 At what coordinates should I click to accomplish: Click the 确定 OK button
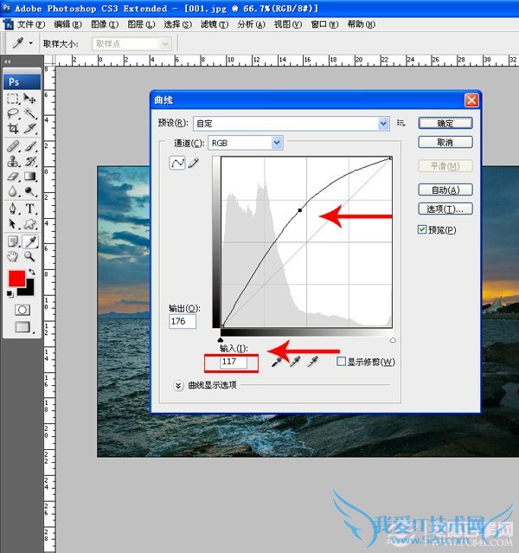[445, 123]
